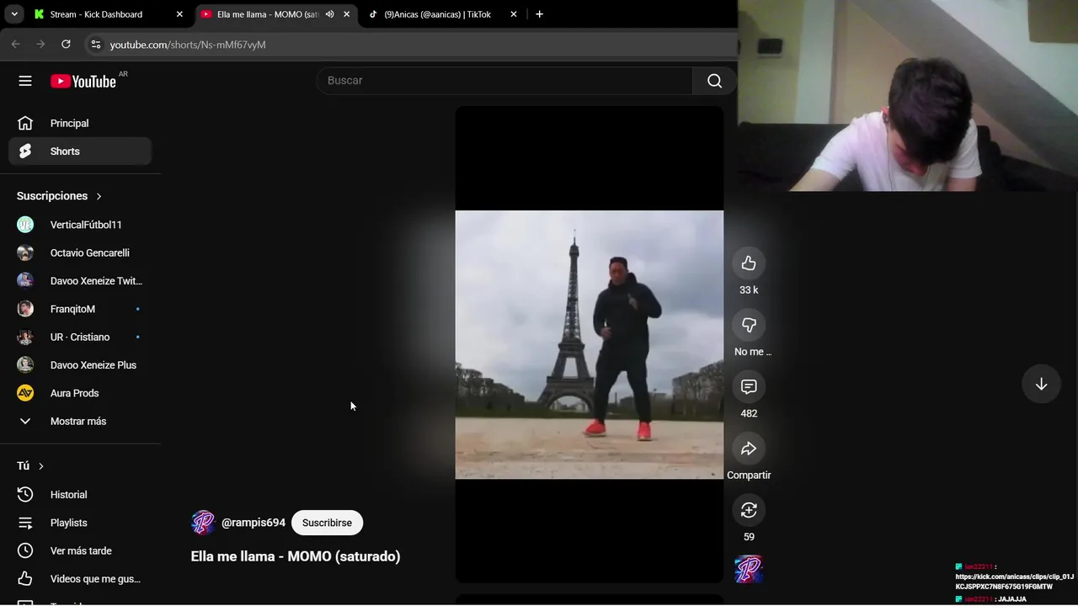The image size is (1078, 606).
Task: Open a new browser tab
Action: (x=539, y=14)
